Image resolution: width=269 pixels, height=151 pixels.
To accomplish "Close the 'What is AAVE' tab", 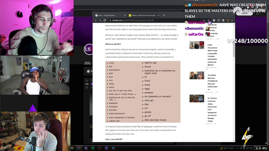I will click(x=158, y=15).
